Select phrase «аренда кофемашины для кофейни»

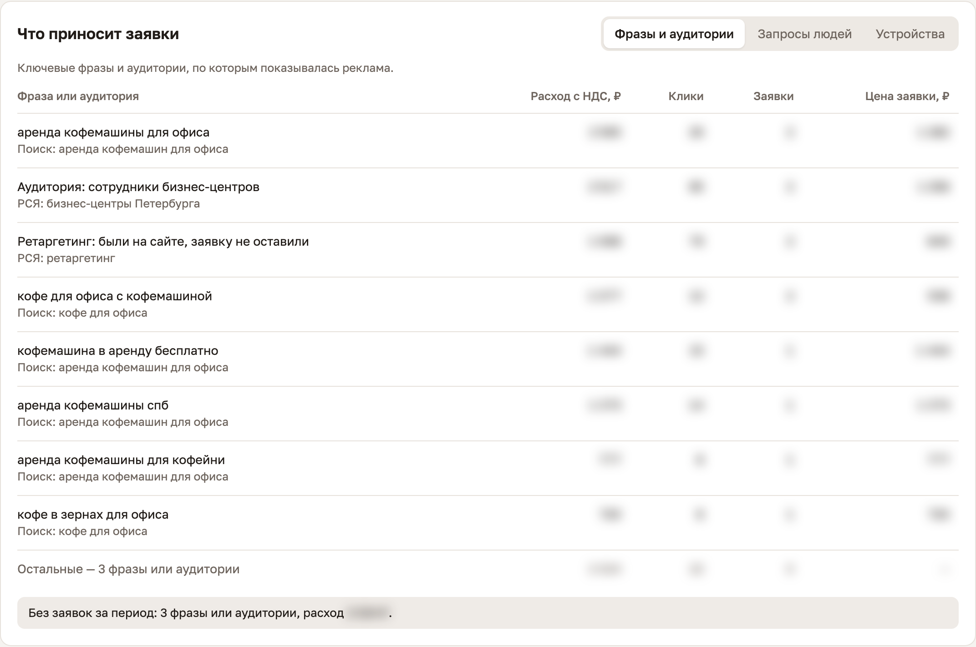[121, 460]
